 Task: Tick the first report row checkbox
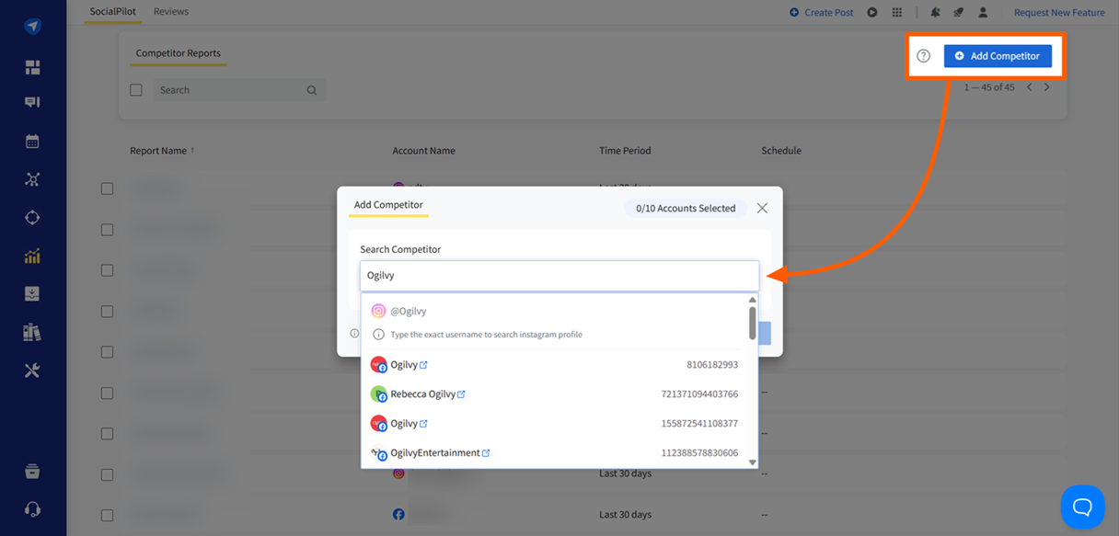pyautogui.click(x=107, y=188)
